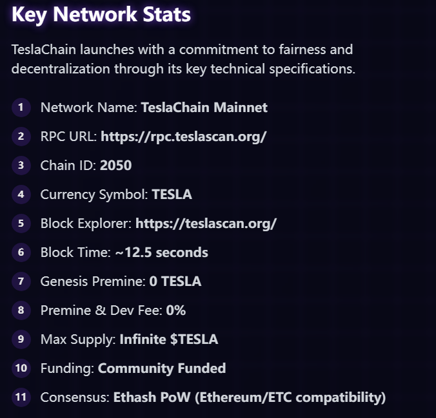Click the Infinite $TESLA max supply text
The width and height of the screenshot is (436, 418).
pos(168,339)
